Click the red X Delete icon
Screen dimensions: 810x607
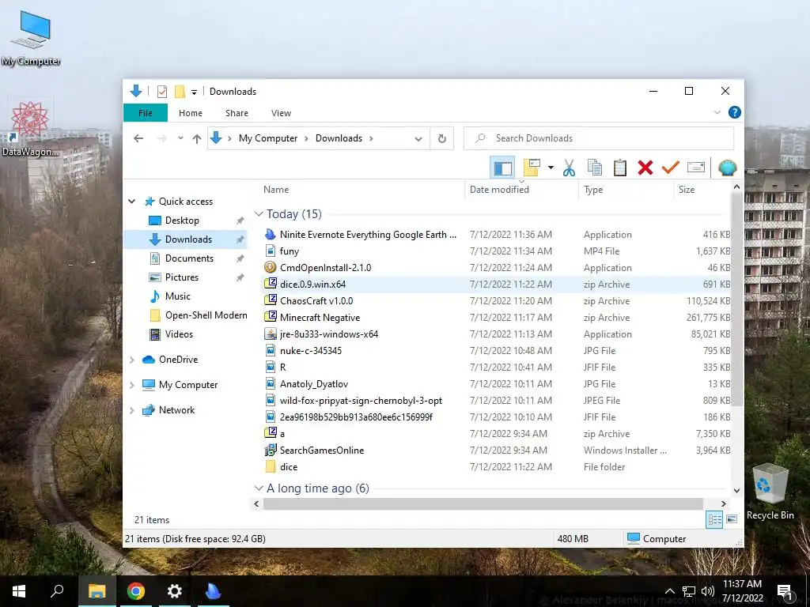pos(645,168)
